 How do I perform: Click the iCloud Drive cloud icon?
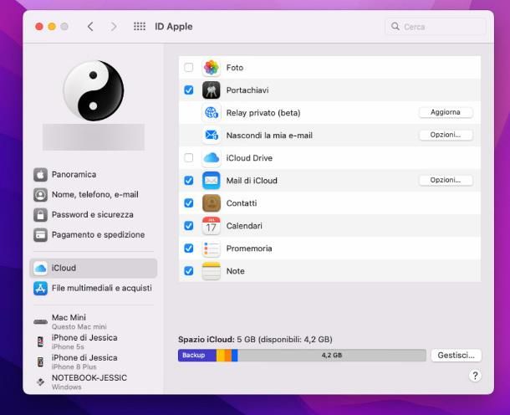tap(211, 158)
